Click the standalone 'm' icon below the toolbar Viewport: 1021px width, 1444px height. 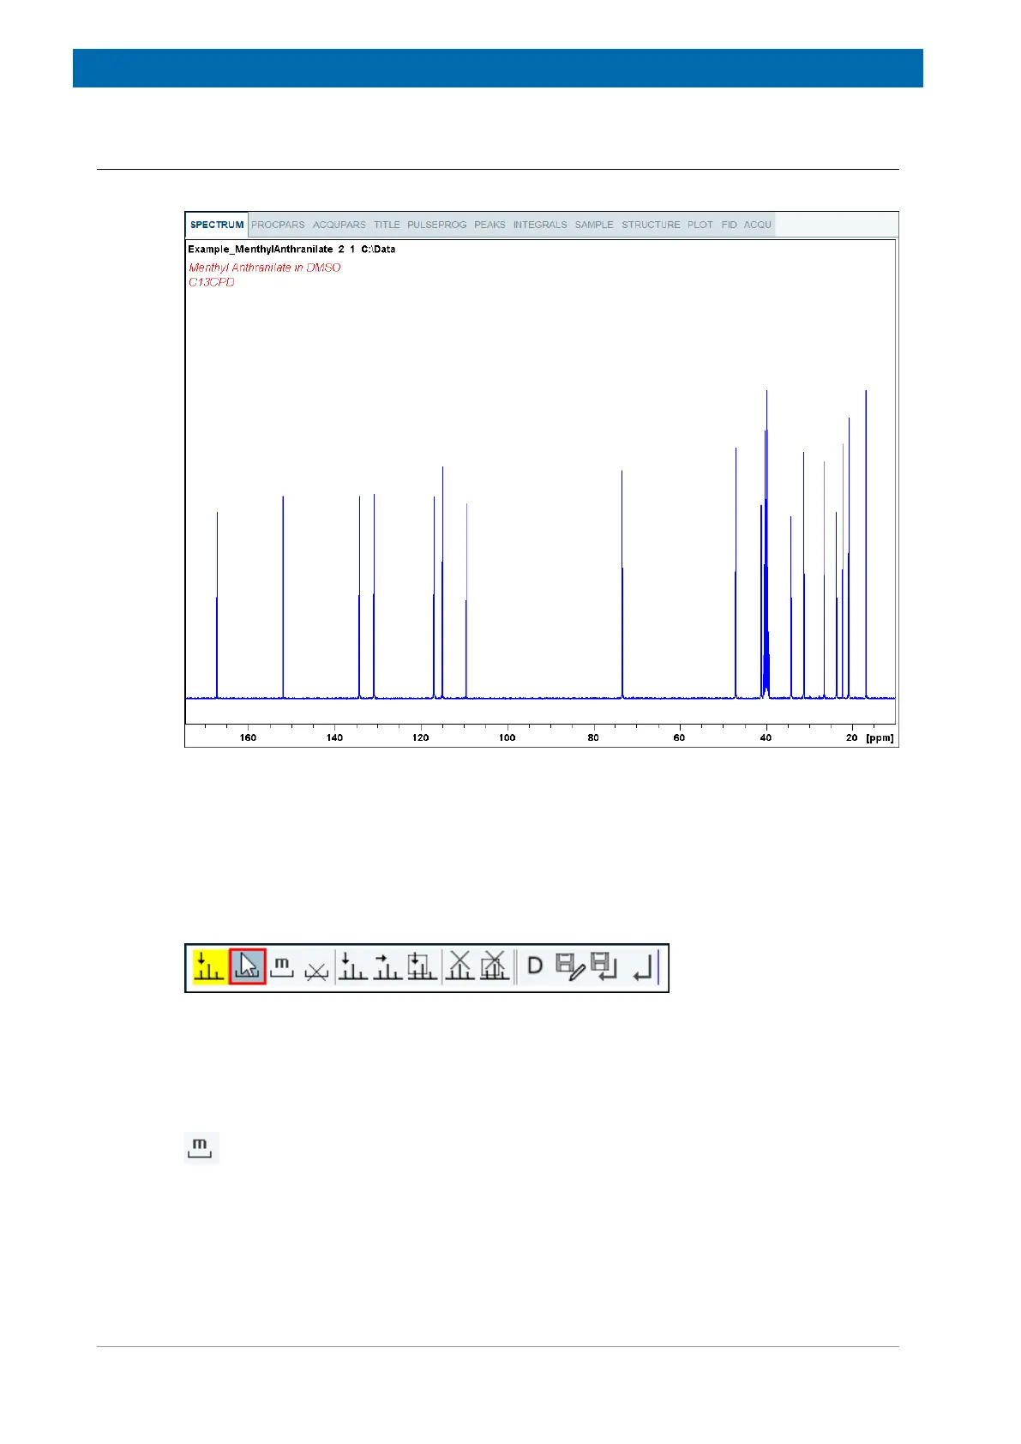pyautogui.click(x=201, y=1148)
